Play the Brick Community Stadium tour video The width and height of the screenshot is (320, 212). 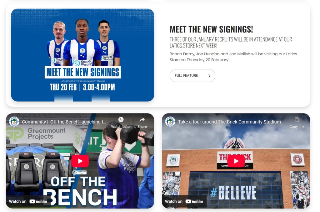click(x=236, y=161)
